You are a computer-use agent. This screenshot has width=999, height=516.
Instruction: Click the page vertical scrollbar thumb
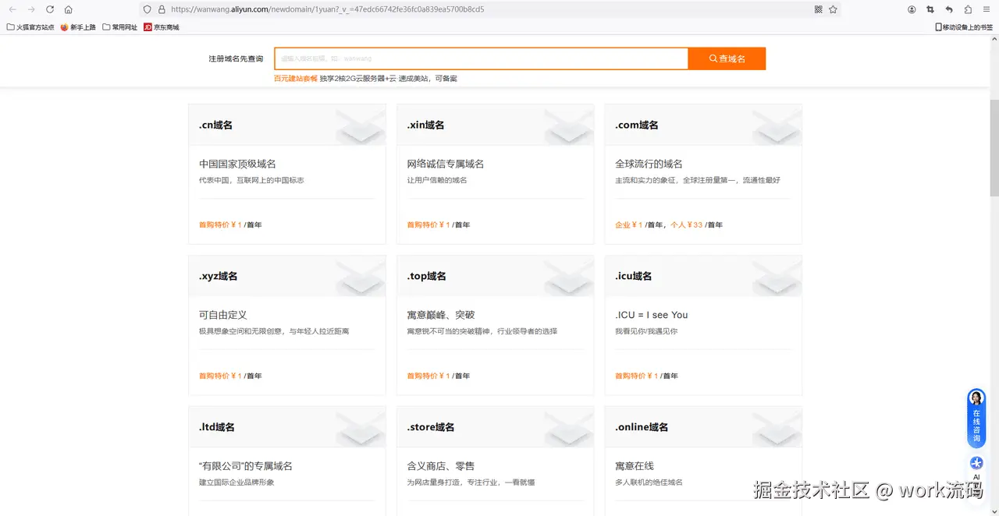tap(994, 148)
